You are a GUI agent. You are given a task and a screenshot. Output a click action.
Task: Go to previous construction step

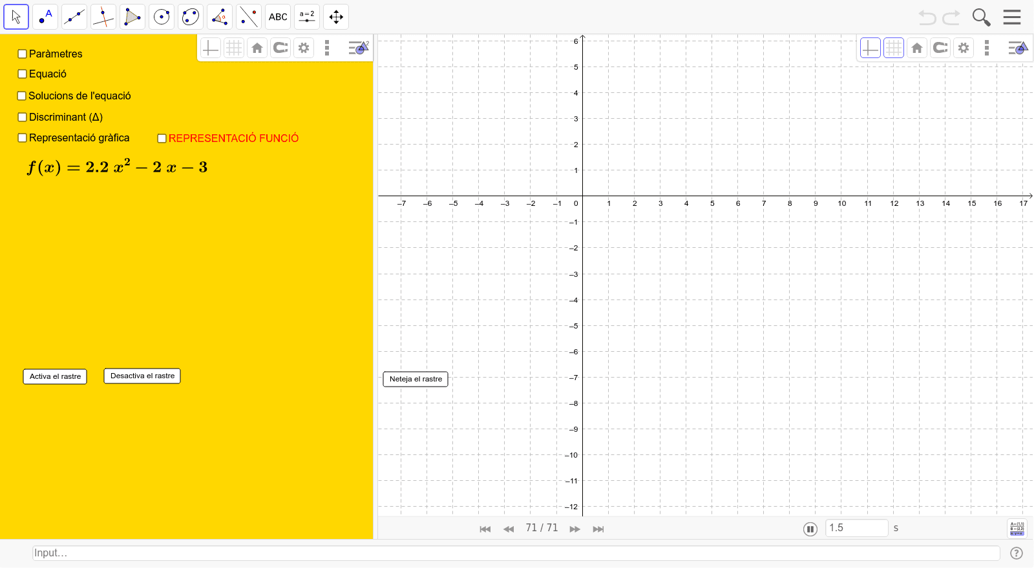tap(509, 529)
